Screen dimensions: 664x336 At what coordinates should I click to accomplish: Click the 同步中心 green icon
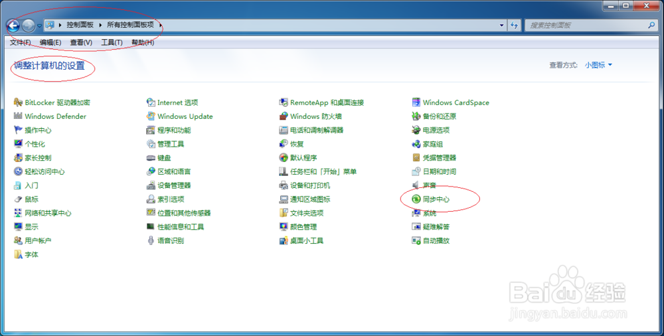coord(416,199)
